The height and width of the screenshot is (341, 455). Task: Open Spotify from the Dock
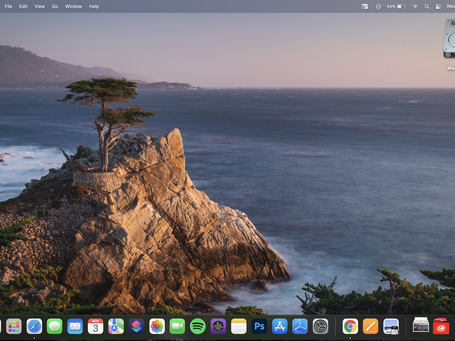[198, 326]
